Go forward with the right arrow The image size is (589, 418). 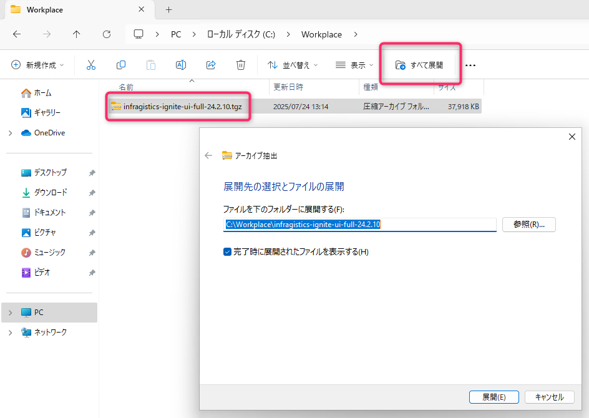click(47, 34)
